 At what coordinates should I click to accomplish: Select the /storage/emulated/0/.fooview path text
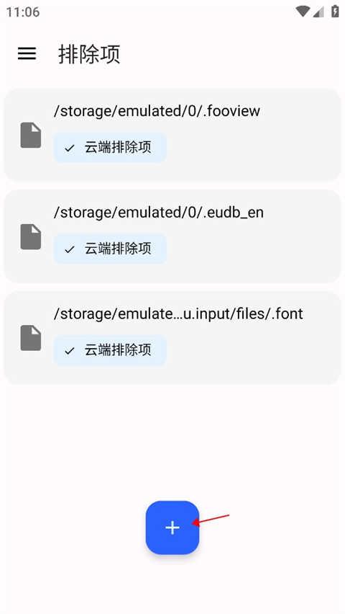[157, 111]
